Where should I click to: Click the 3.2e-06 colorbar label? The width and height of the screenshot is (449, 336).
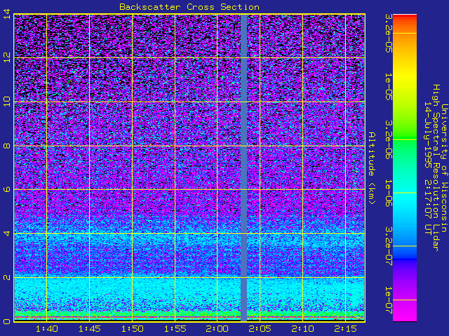(389, 140)
